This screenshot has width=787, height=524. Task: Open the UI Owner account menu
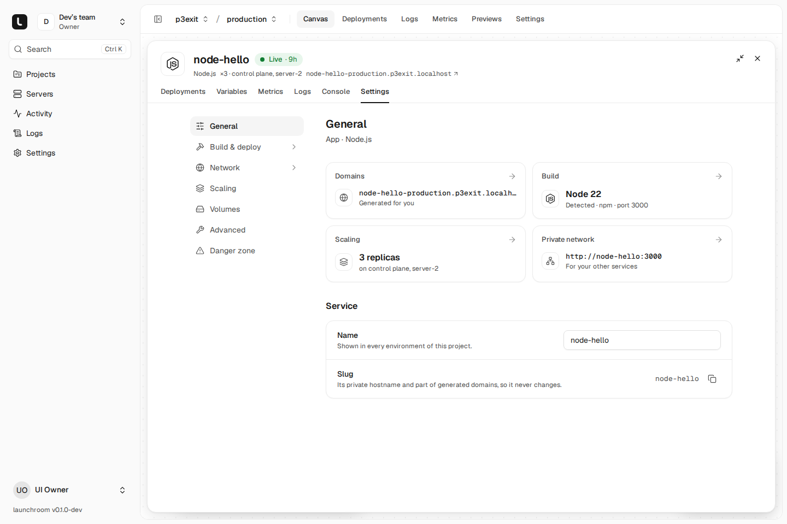click(70, 490)
